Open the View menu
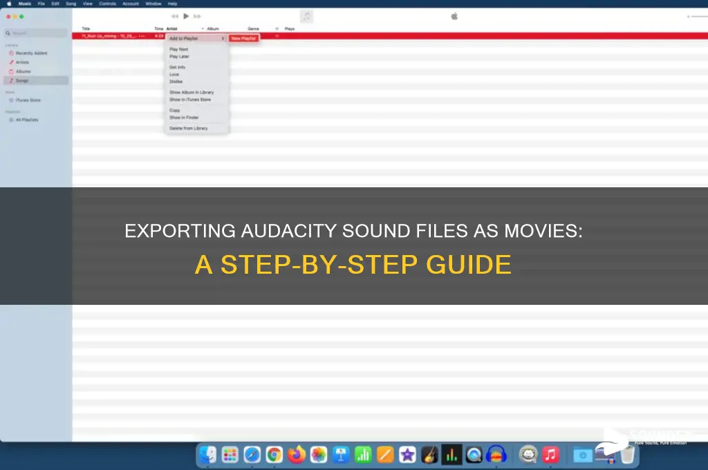Image resolution: width=708 pixels, height=470 pixels. coord(88,3)
